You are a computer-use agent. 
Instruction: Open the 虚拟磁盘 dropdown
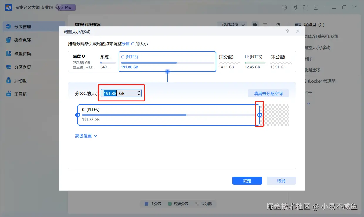(x=233, y=25)
